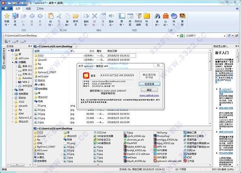Click drive C button on drive bar

(x=7, y=41)
